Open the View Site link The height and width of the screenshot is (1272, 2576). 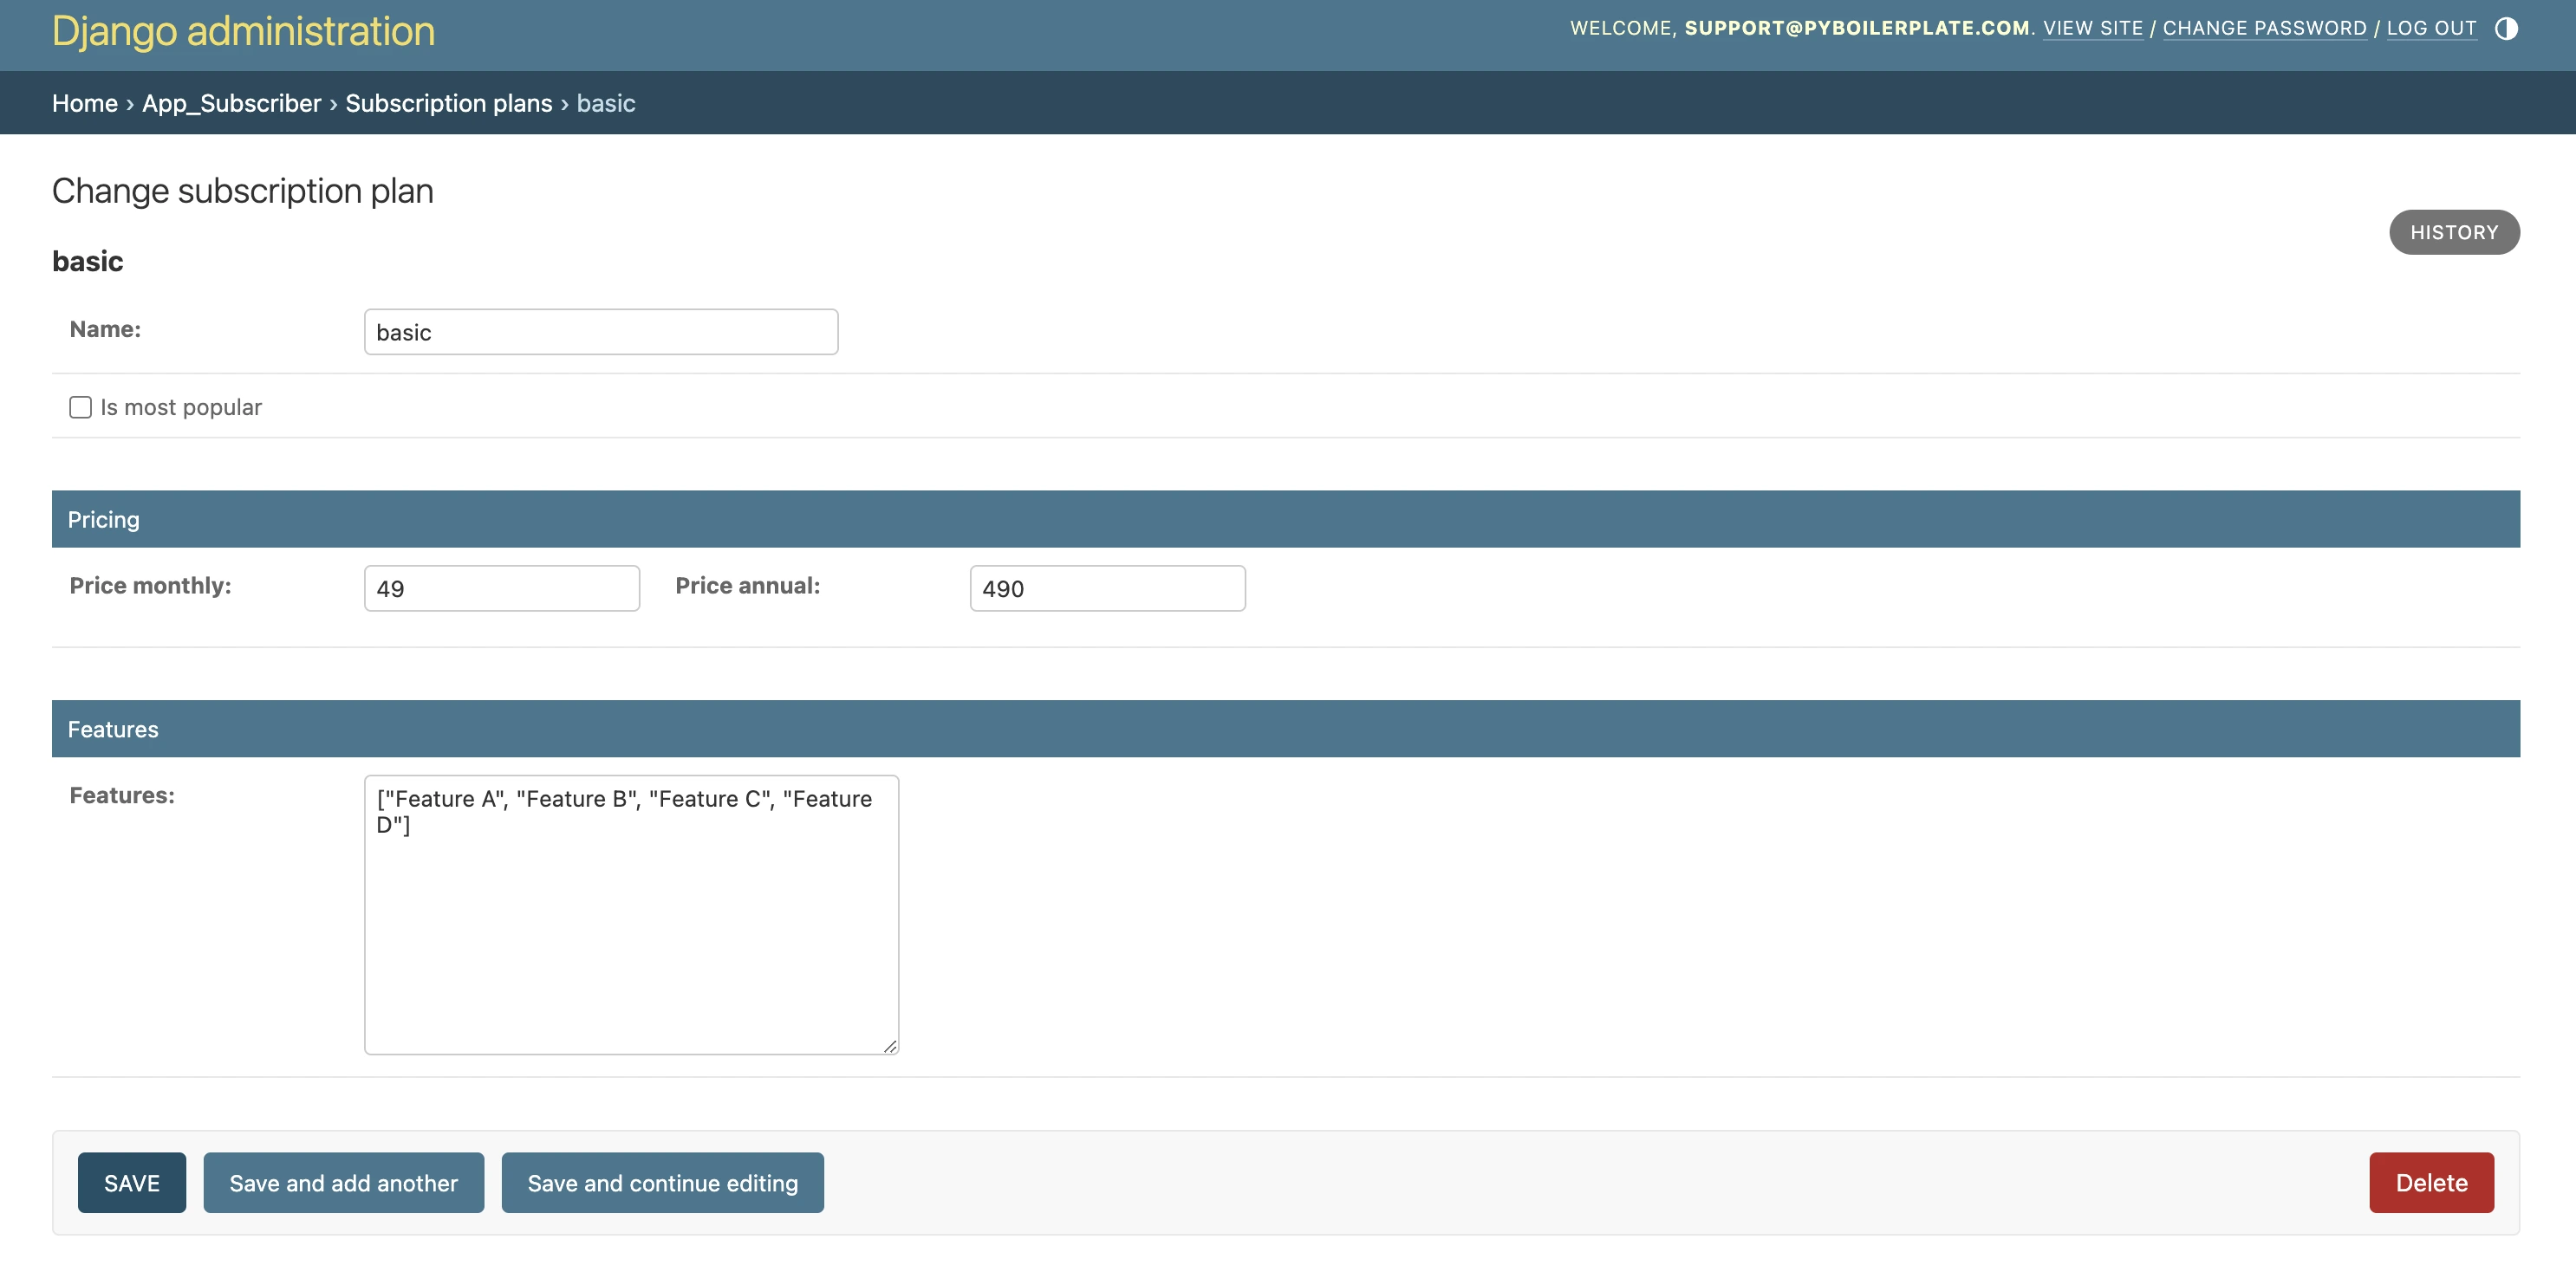(2094, 28)
